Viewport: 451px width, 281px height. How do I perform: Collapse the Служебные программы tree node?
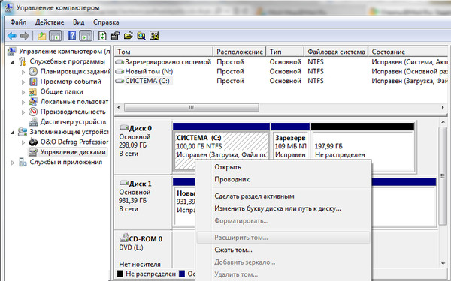pyautogui.click(x=12, y=62)
